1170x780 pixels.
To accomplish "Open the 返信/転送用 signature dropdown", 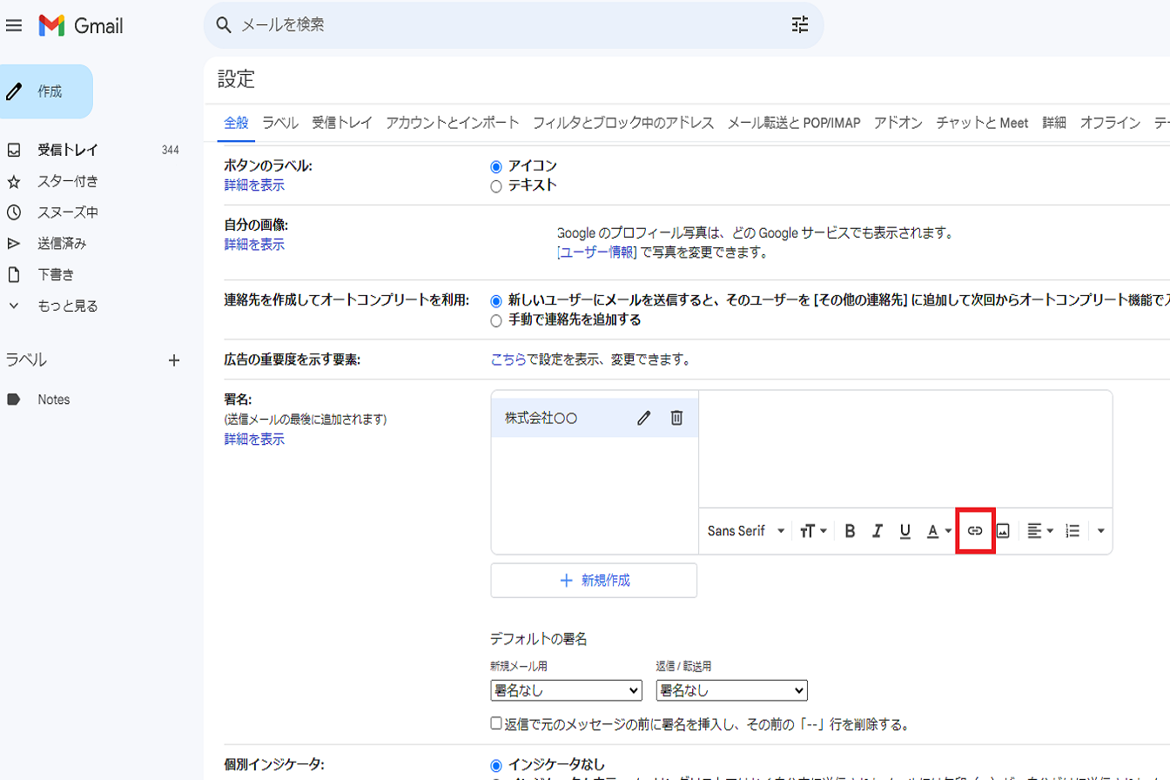I will pos(731,690).
